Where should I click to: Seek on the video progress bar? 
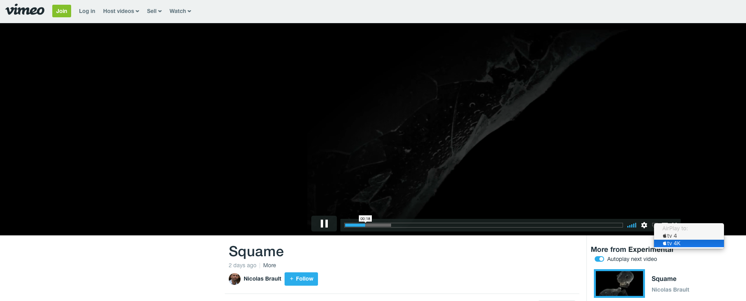(x=483, y=225)
